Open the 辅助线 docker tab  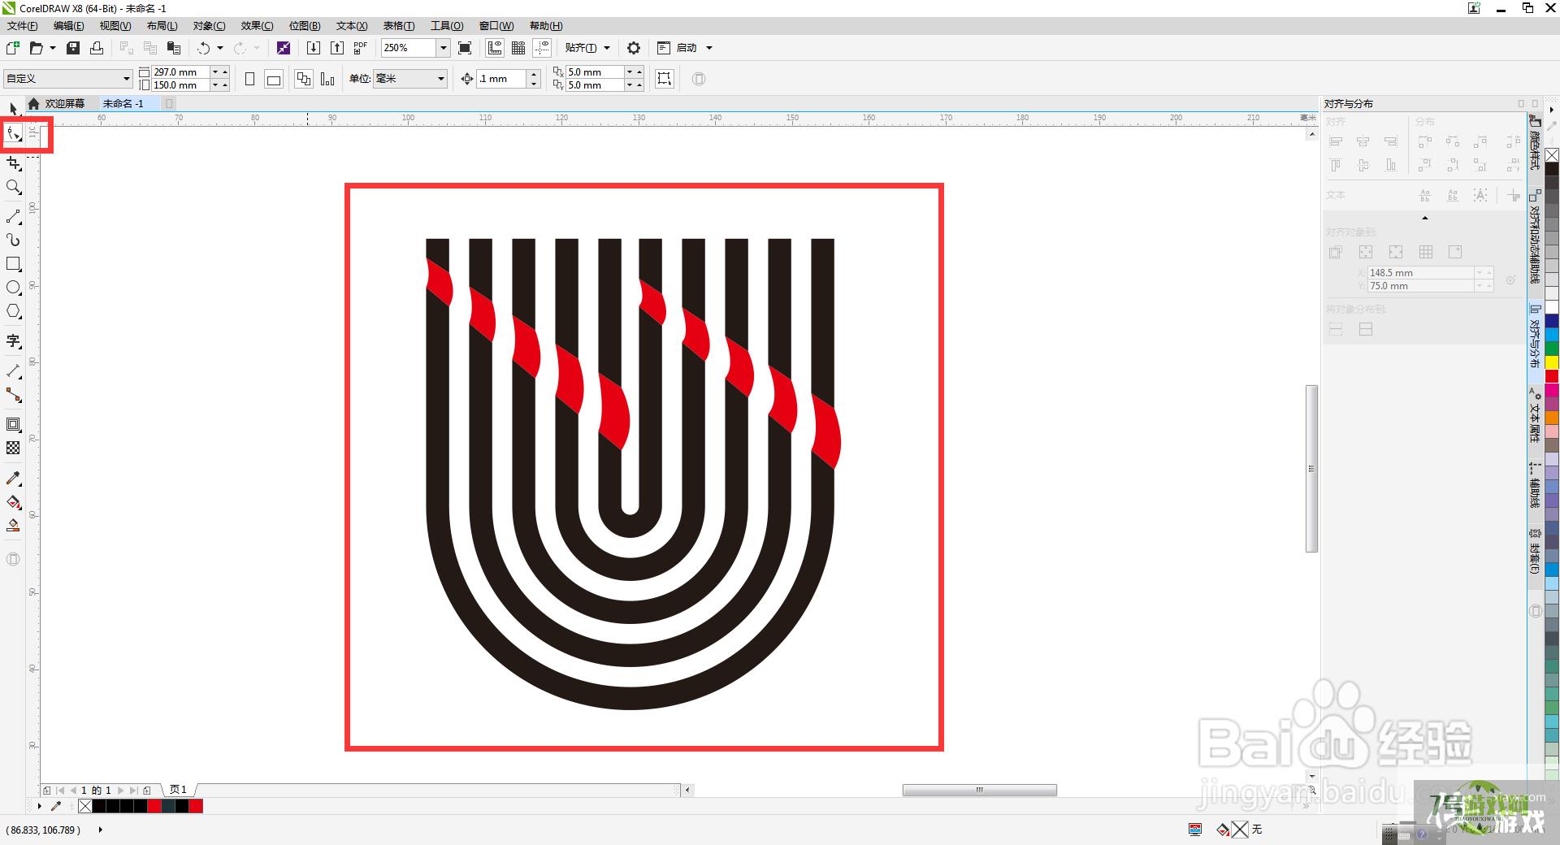(x=1535, y=486)
